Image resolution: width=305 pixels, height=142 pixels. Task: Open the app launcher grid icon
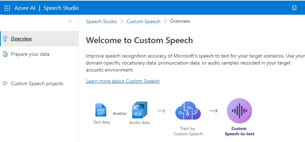tap(7, 8)
